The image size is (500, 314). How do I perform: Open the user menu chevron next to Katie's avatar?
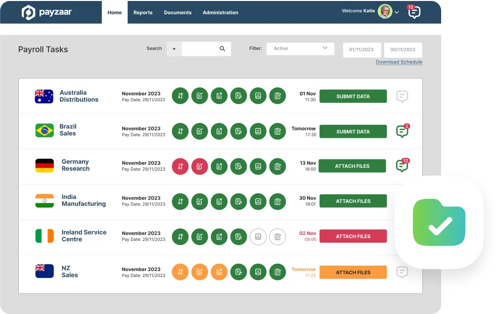point(397,11)
